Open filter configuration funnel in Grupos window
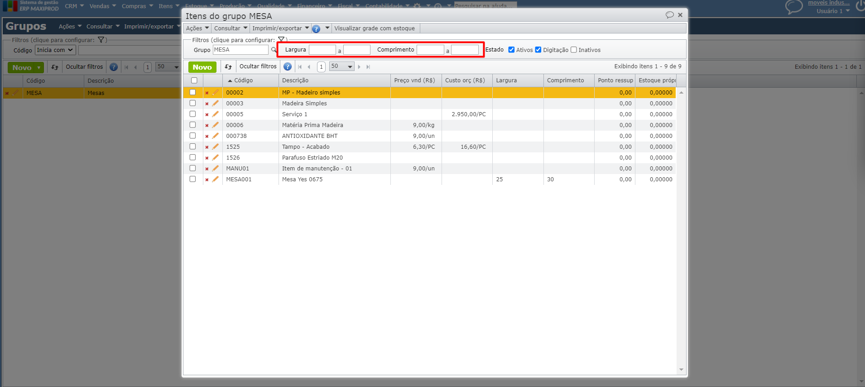This screenshot has width=865, height=387. (x=101, y=40)
